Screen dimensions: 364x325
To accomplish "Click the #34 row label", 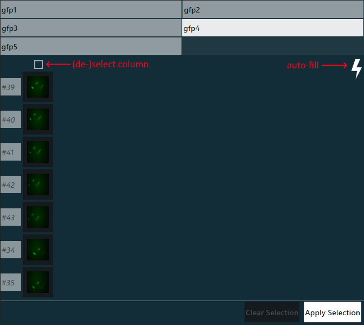I will (x=11, y=250).
